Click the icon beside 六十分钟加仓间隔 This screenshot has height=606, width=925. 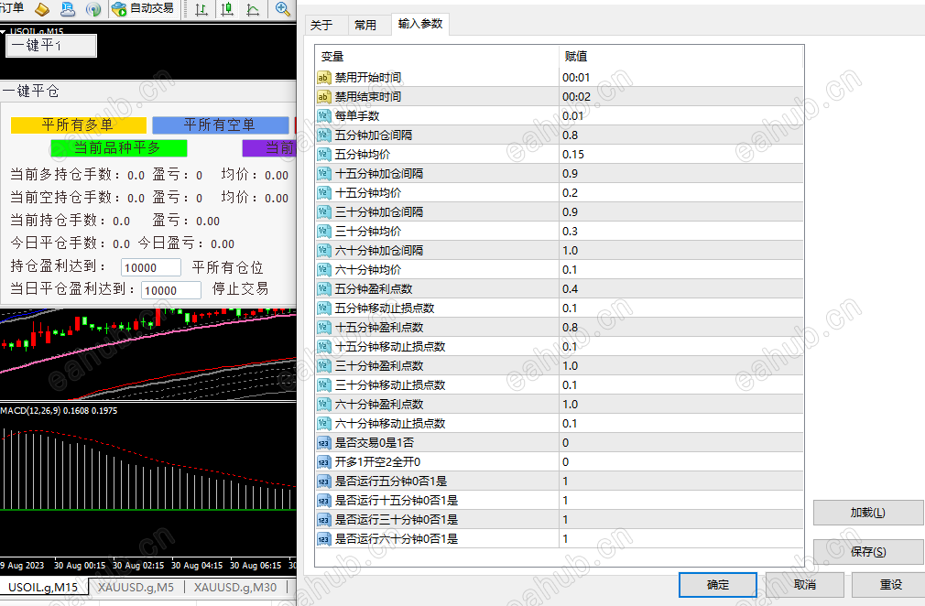click(x=323, y=251)
